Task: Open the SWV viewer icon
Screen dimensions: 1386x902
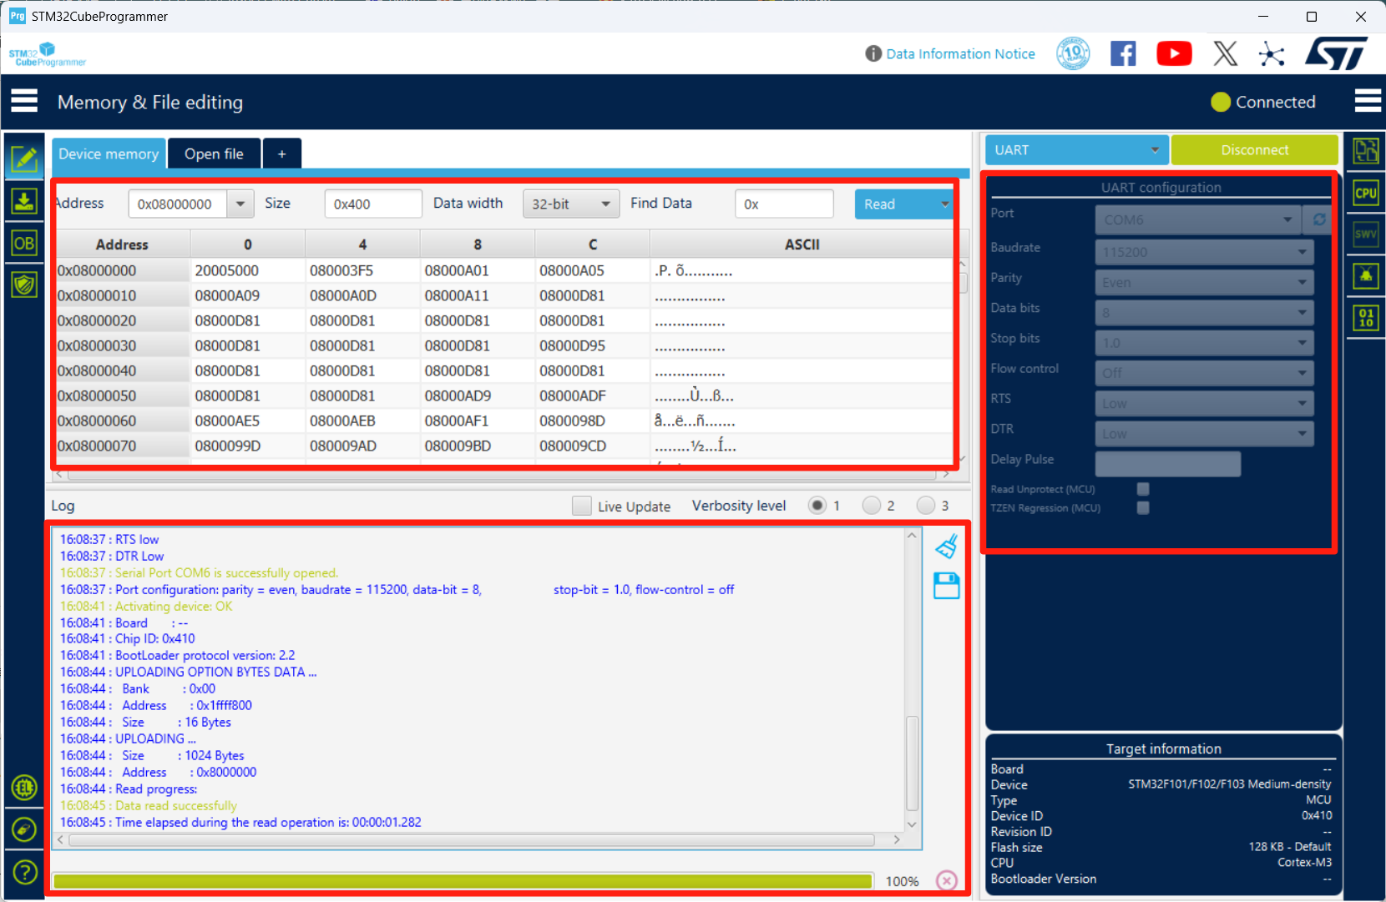Action: click(1365, 234)
